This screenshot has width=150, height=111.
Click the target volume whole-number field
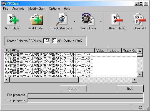coord(46,41)
